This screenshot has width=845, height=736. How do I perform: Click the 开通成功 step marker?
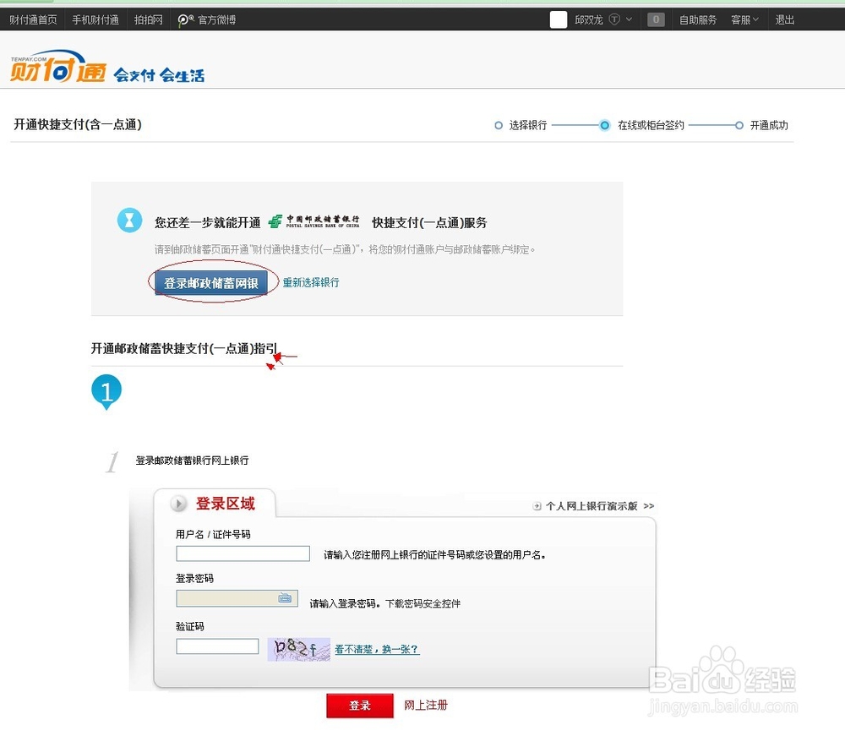[x=739, y=126]
